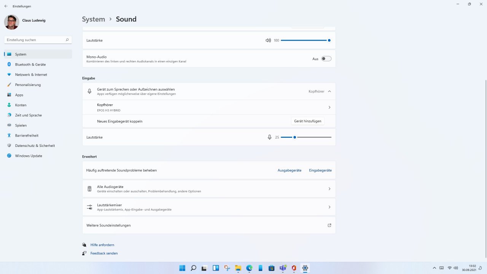
Task: Toggle the Mono-Audio switch
Action: [326, 59]
